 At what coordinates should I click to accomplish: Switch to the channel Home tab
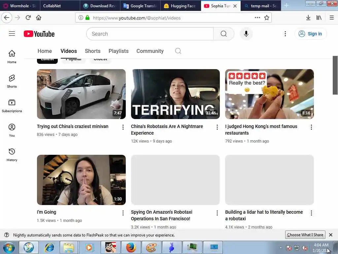coord(45,51)
